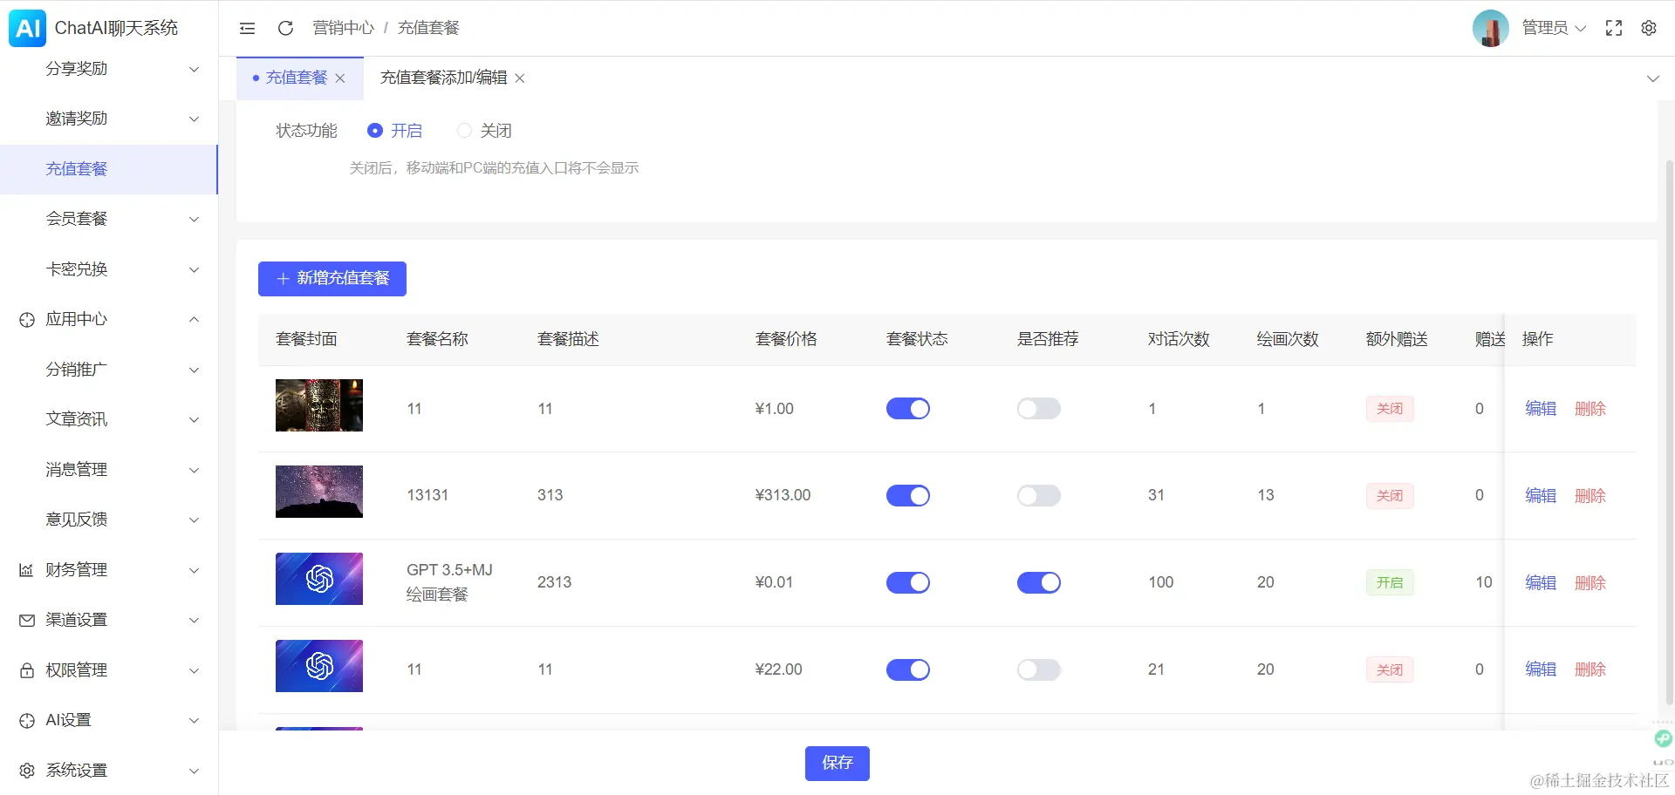This screenshot has height=795, width=1675.
Task: Edit the 13131 package
Action: [x=1541, y=496]
